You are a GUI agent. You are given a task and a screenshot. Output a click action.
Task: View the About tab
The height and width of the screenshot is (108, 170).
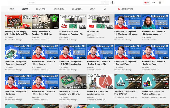pos(92,9)
